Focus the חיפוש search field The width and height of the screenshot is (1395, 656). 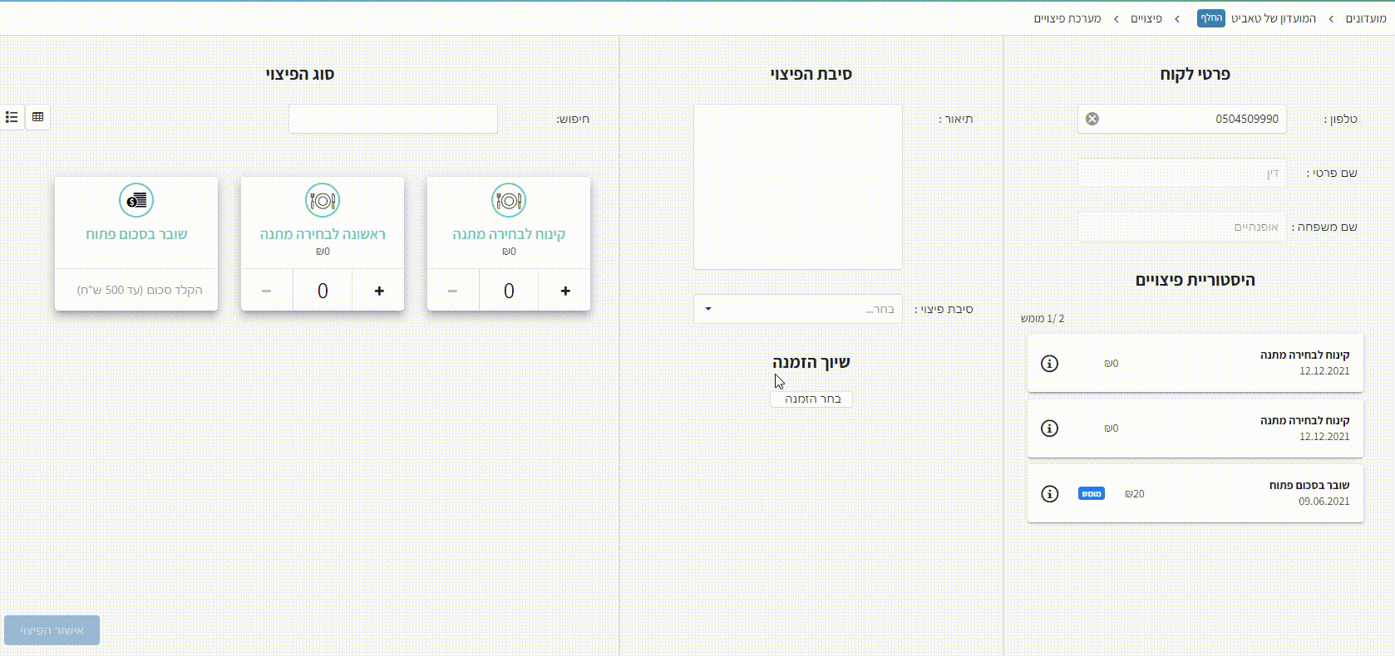tap(393, 119)
